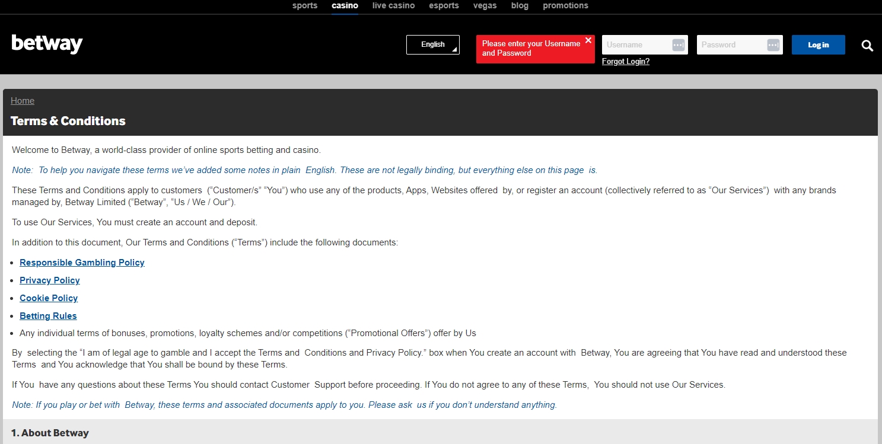Screen dimensions: 882x444
Task: Select the casino tab
Action: [x=345, y=6]
